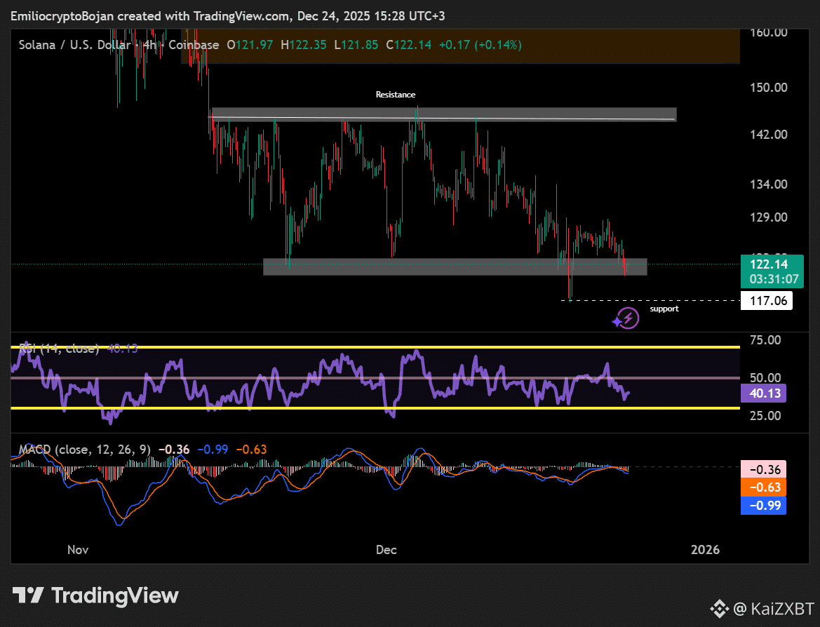Screen dimensions: 820x627
Task: Click the Resistance text label
Action: click(x=395, y=95)
